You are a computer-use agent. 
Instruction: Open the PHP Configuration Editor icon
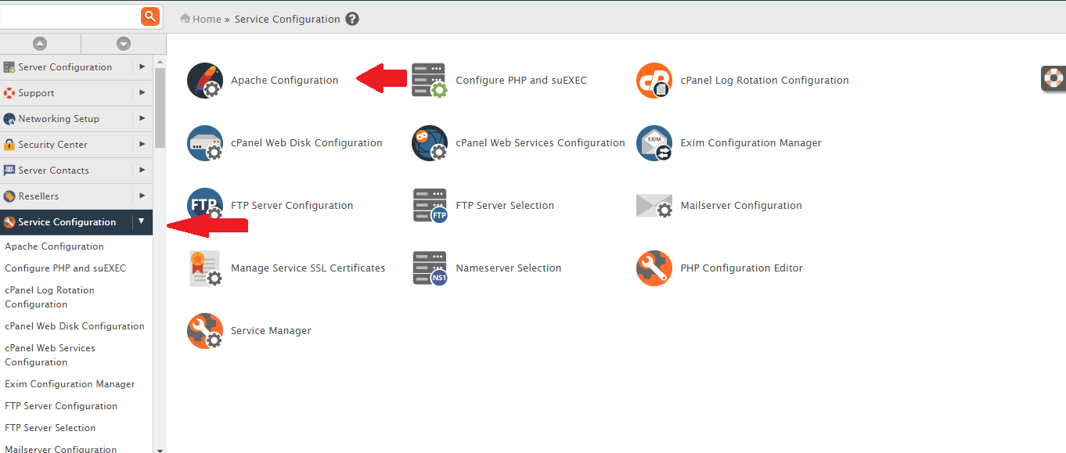[x=654, y=268]
